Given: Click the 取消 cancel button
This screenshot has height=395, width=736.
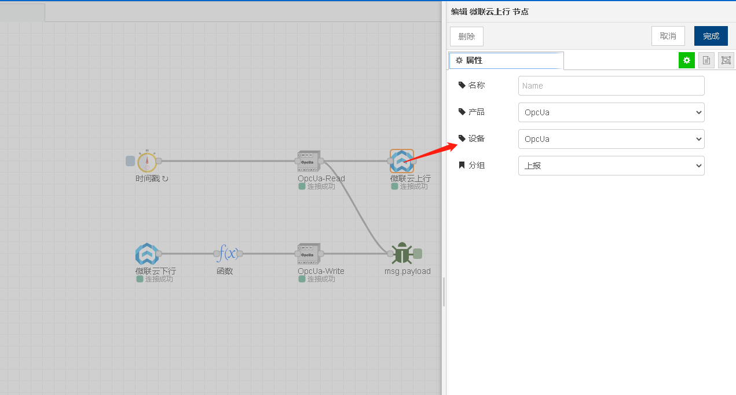Looking at the screenshot, I should pos(668,36).
